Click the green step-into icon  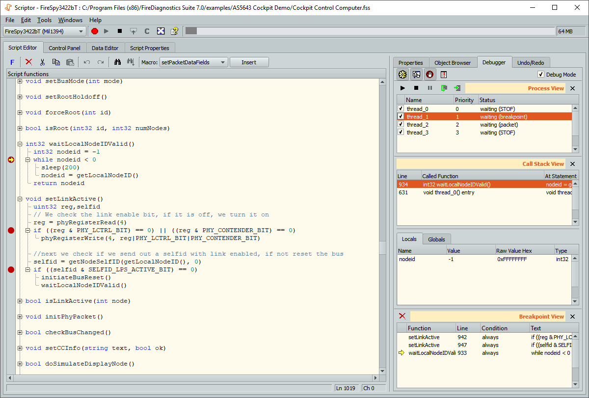(x=457, y=88)
